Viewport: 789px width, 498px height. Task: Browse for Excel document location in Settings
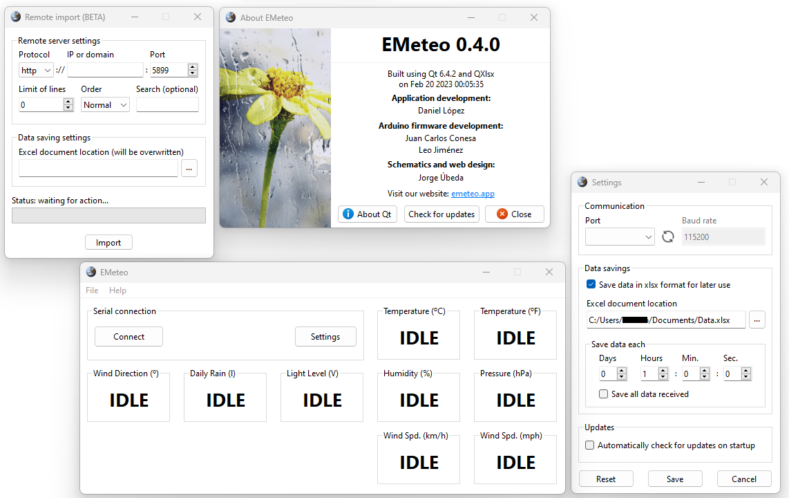pos(757,320)
